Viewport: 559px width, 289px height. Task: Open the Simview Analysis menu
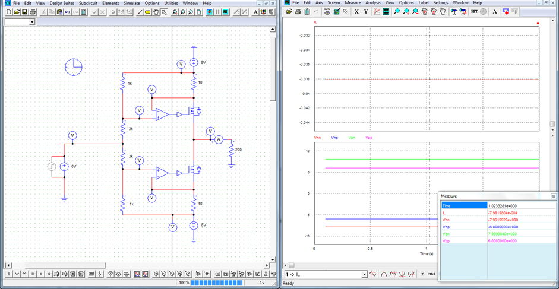point(373,3)
